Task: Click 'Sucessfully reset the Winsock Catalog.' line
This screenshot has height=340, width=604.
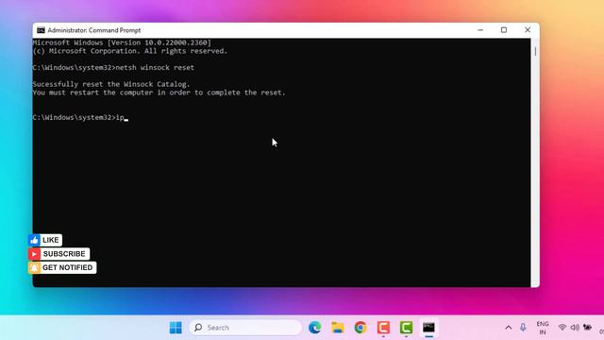Action: pyautogui.click(x=111, y=84)
